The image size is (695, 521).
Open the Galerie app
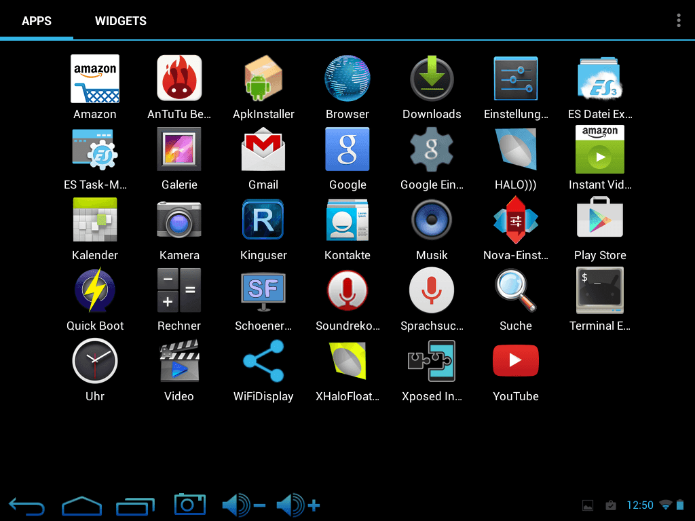[179, 150]
